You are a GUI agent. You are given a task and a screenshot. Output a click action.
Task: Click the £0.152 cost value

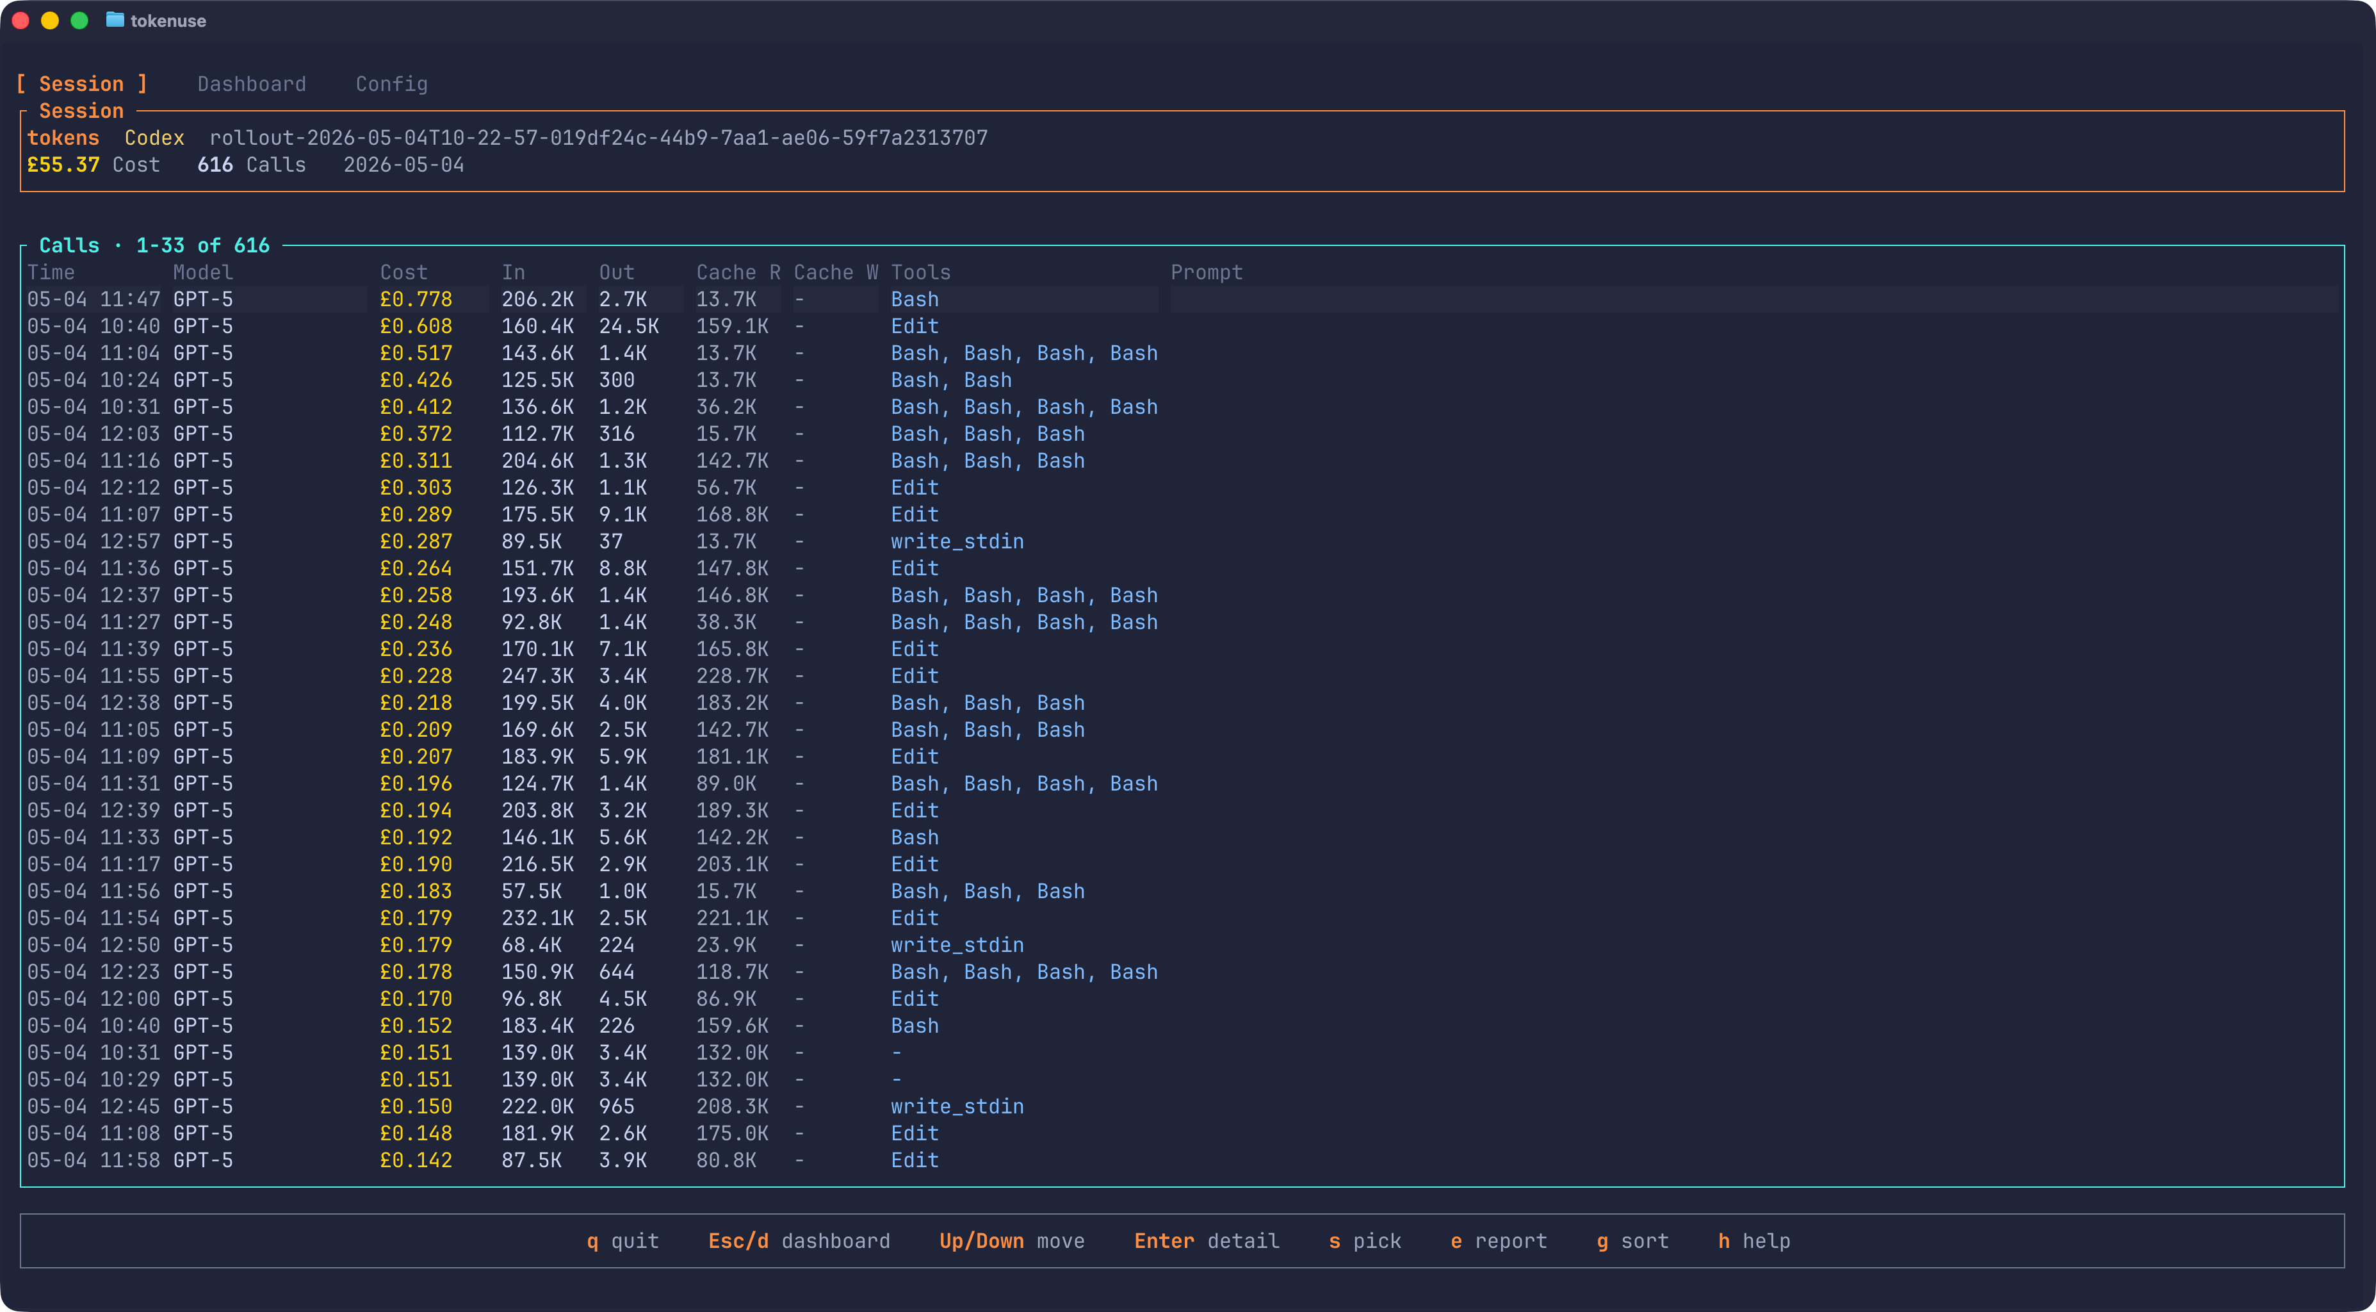[x=416, y=1025]
